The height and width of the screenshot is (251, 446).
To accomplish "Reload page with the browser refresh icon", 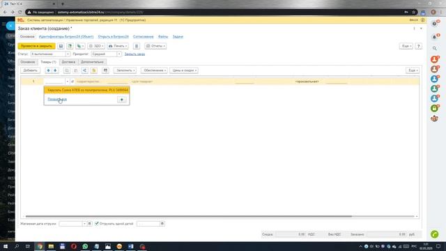I will (x=20, y=13).
